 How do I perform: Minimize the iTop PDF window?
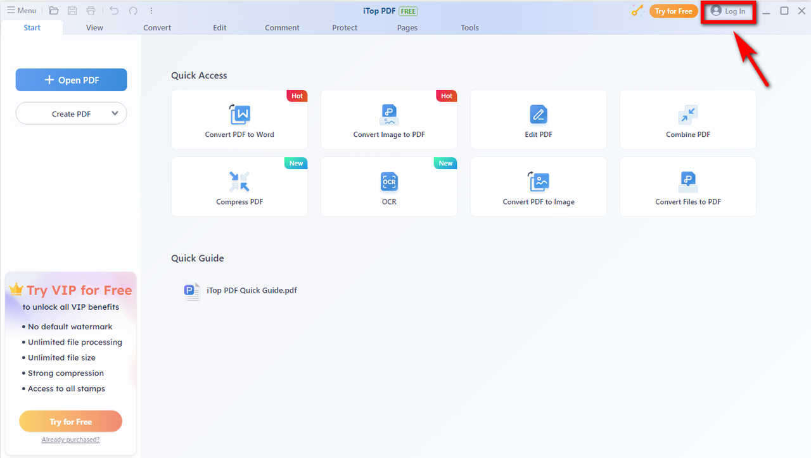tap(766, 11)
